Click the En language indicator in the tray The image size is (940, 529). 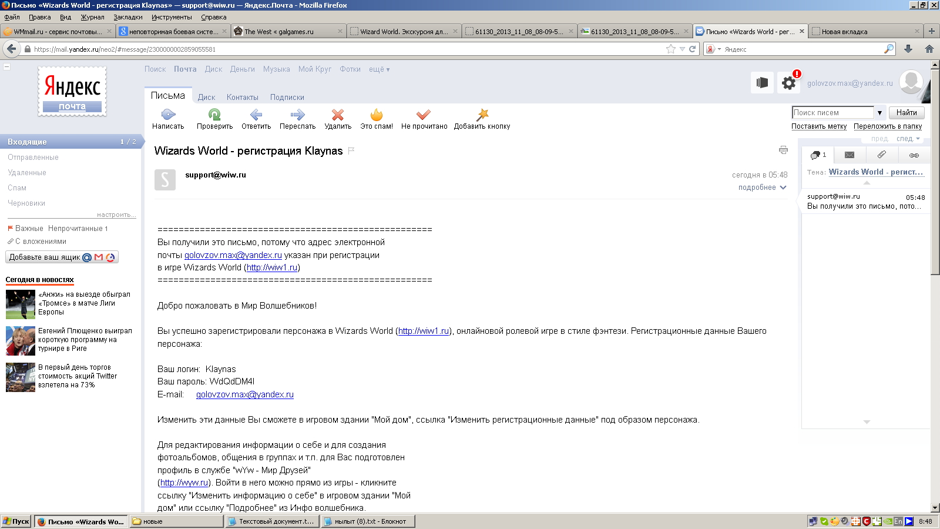(x=898, y=521)
